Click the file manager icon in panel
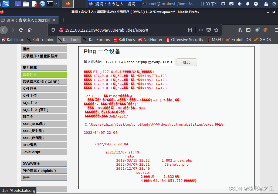Image resolution: width=278 pixels, height=194 pixels. (x=26, y=4)
